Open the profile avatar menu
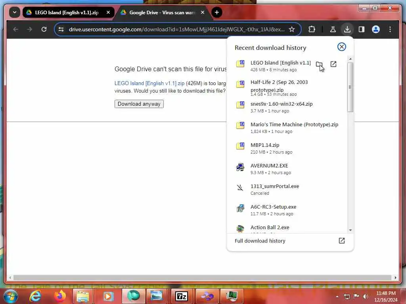 pyautogui.click(x=376, y=29)
